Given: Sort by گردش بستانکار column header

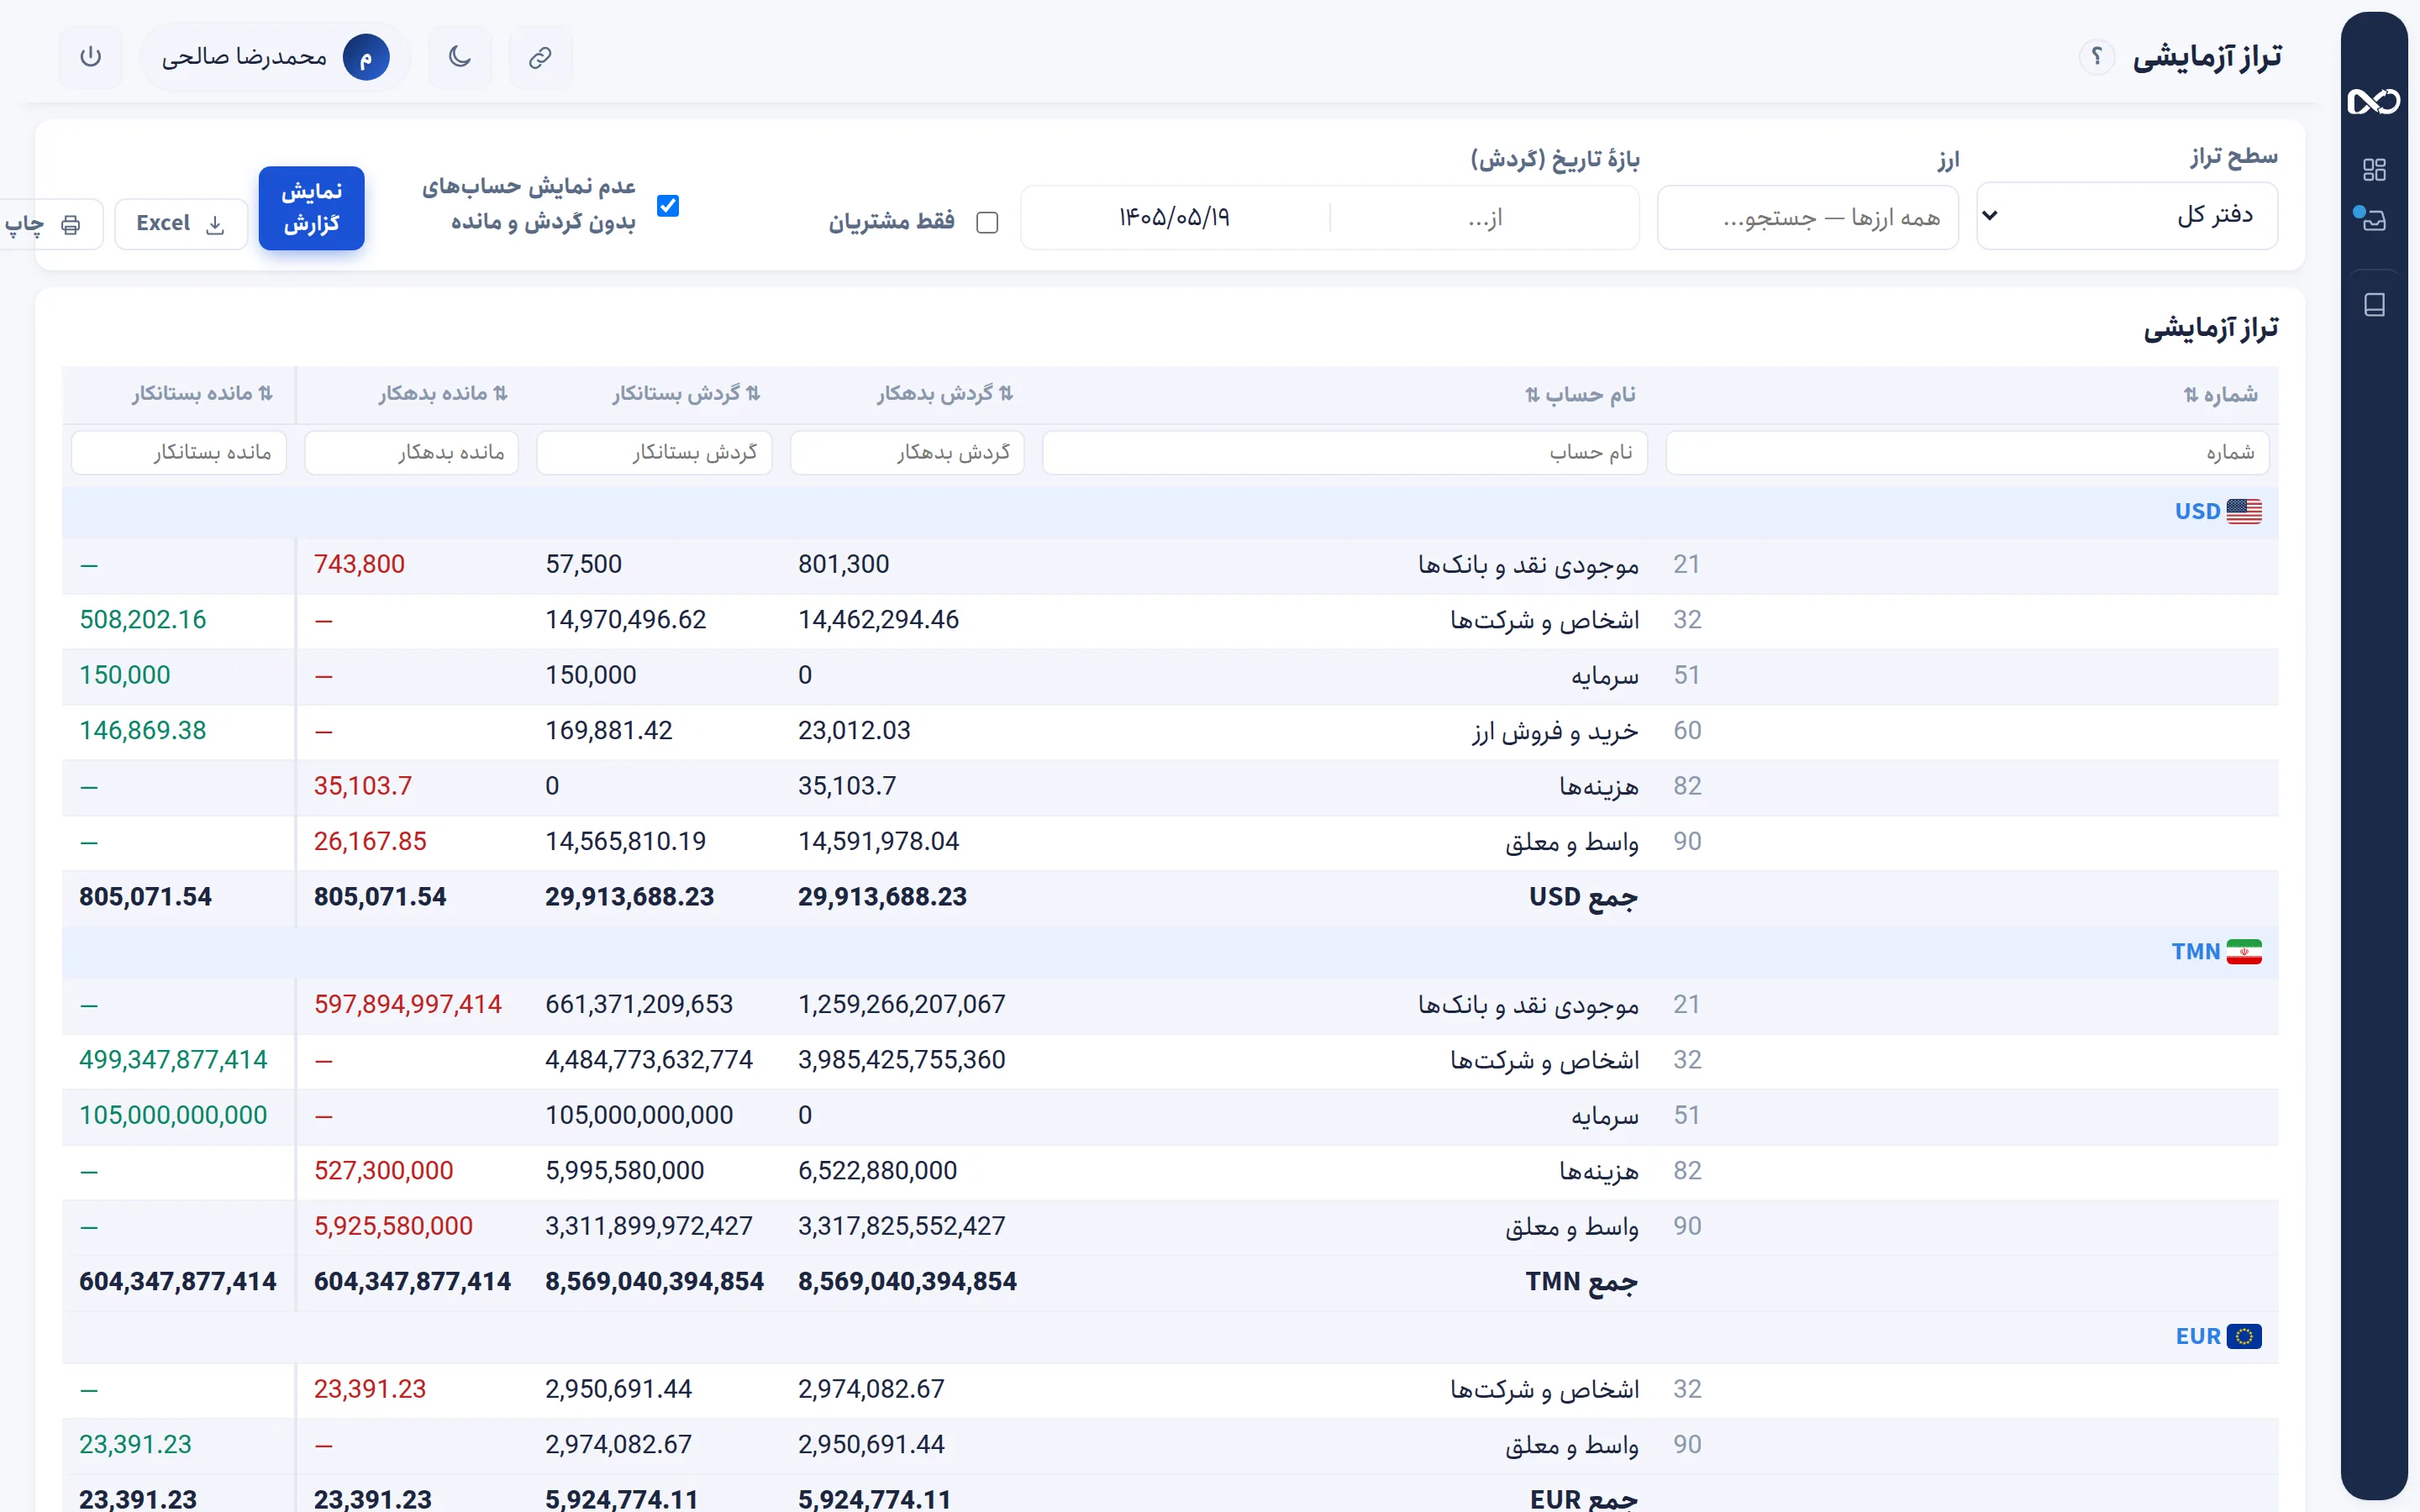Looking at the screenshot, I should pos(686,394).
